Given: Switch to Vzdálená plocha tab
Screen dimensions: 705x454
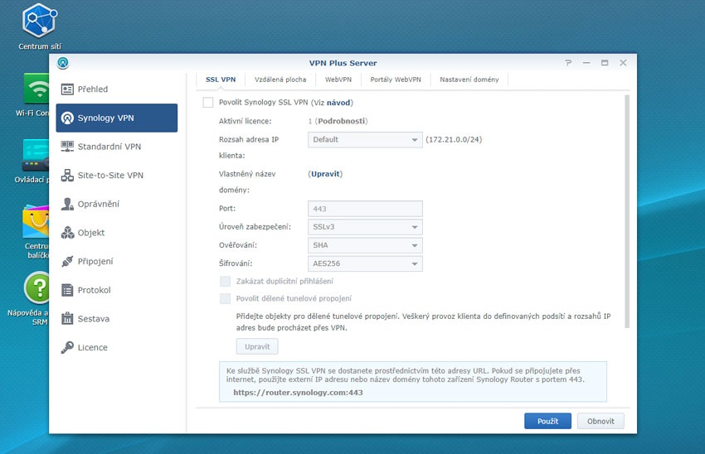Looking at the screenshot, I should pos(280,80).
